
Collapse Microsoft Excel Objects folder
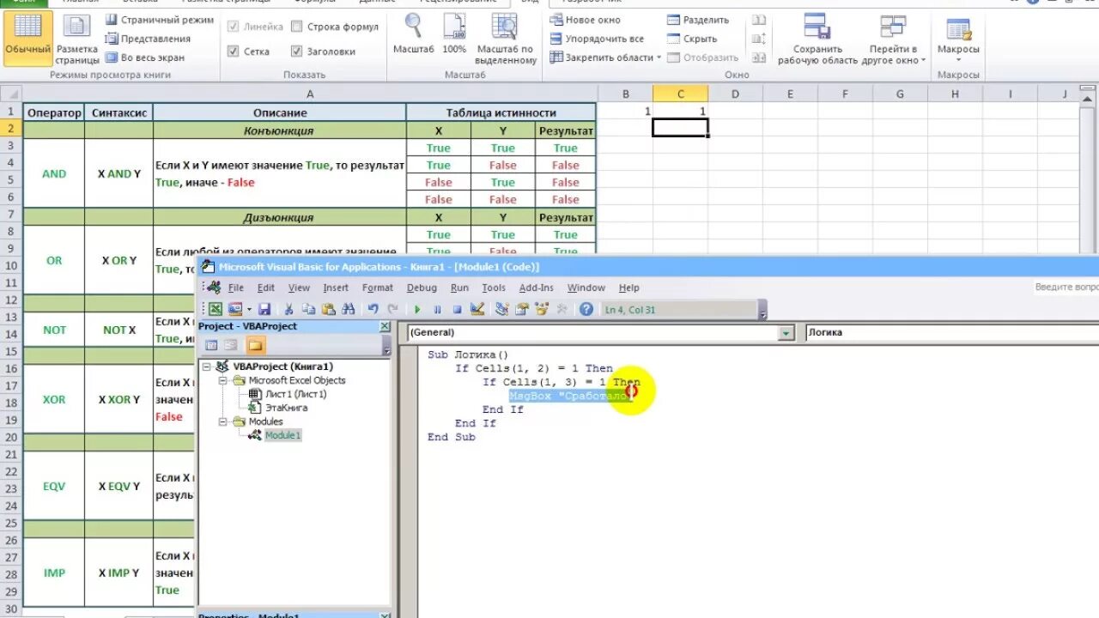(222, 380)
